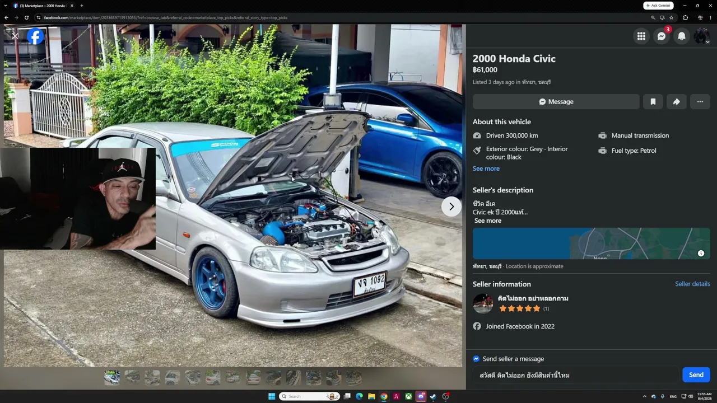This screenshot has width=717, height=403.
Task: Expand 'See more' vehicle details
Action: (486, 168)
